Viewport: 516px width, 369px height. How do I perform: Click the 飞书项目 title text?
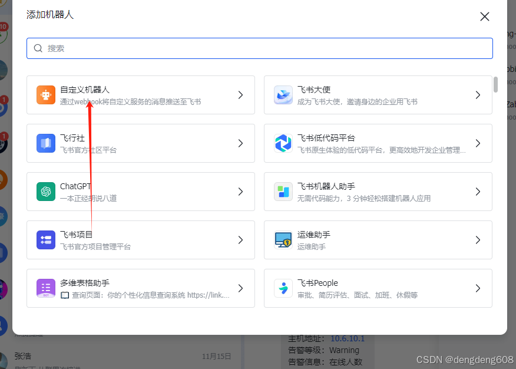click(x=77, y=235)
